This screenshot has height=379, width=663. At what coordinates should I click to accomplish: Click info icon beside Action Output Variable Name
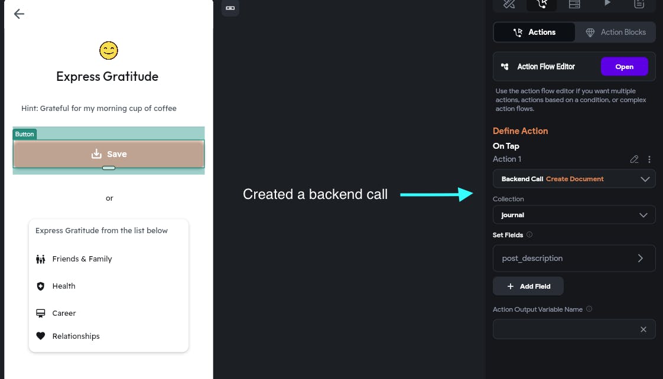point(589,309)
